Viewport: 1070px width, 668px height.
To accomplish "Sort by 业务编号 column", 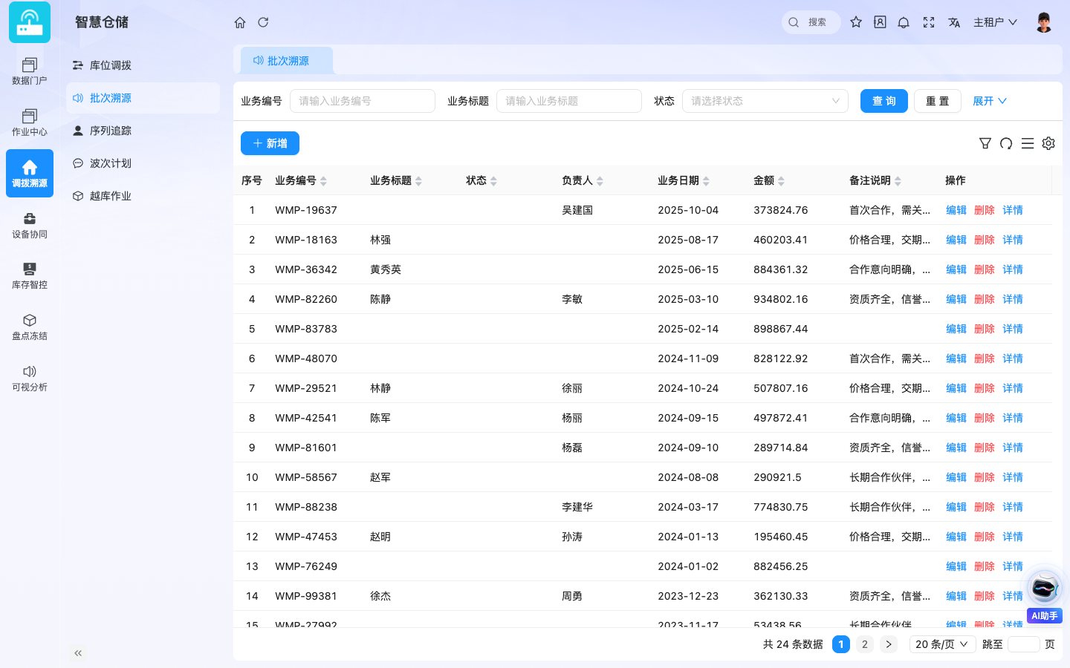I will click(x=300, y=180).
